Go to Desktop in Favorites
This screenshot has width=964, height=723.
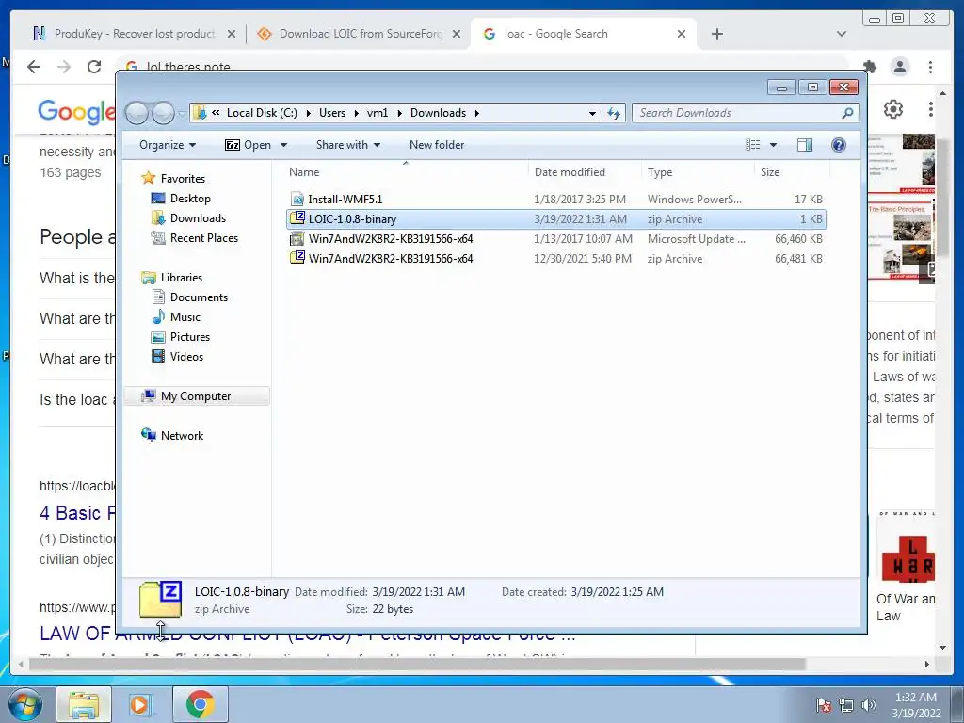coord(190,199)
